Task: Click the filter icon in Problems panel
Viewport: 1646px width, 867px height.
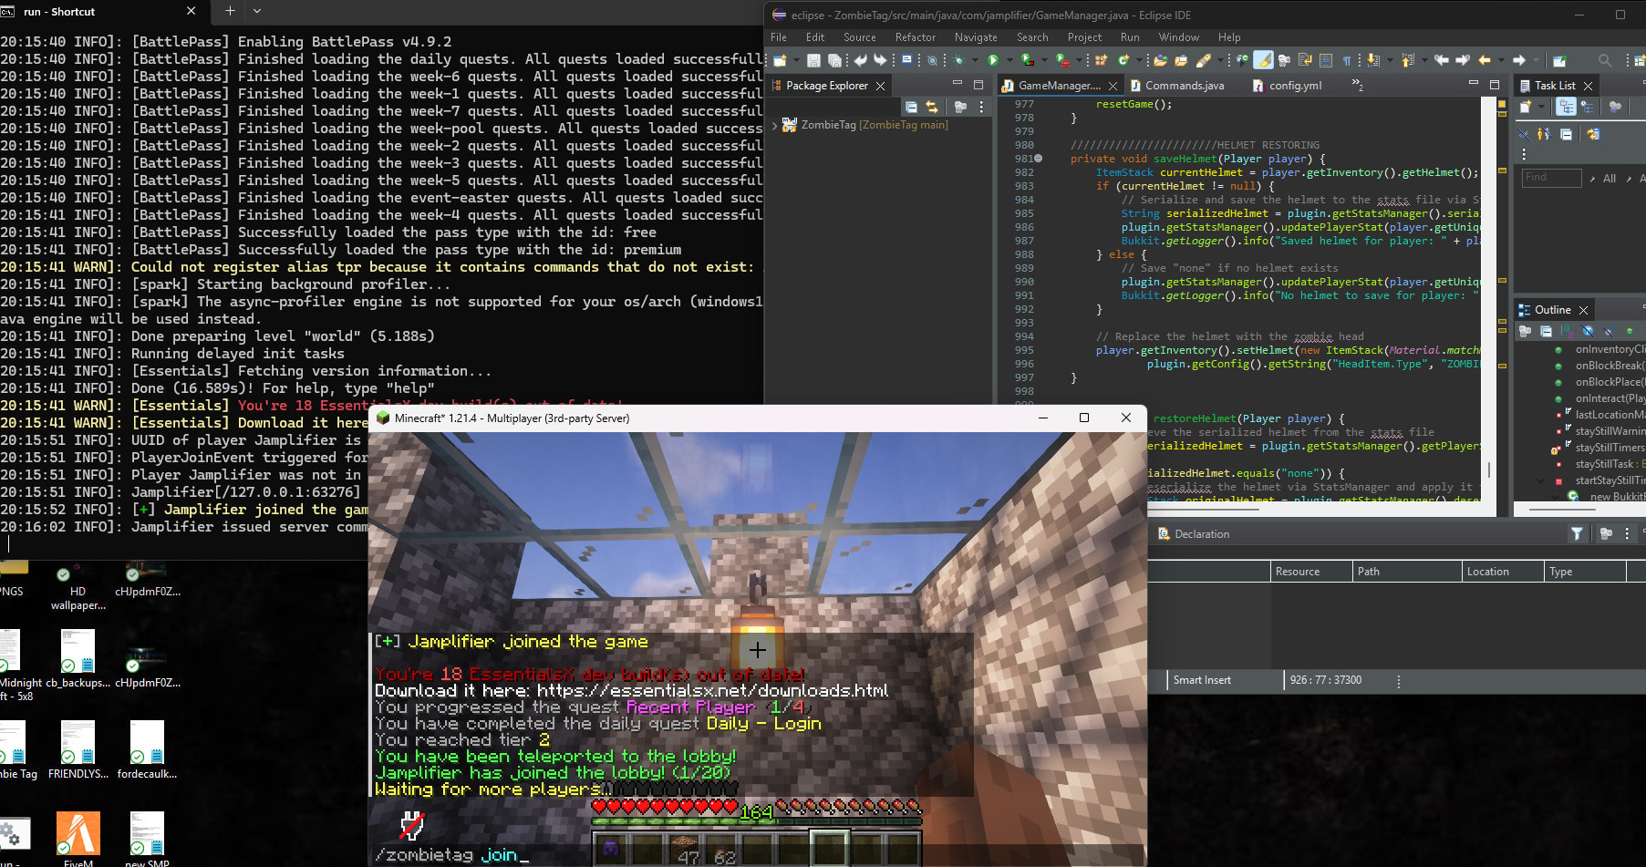Action: (1577, 533)
